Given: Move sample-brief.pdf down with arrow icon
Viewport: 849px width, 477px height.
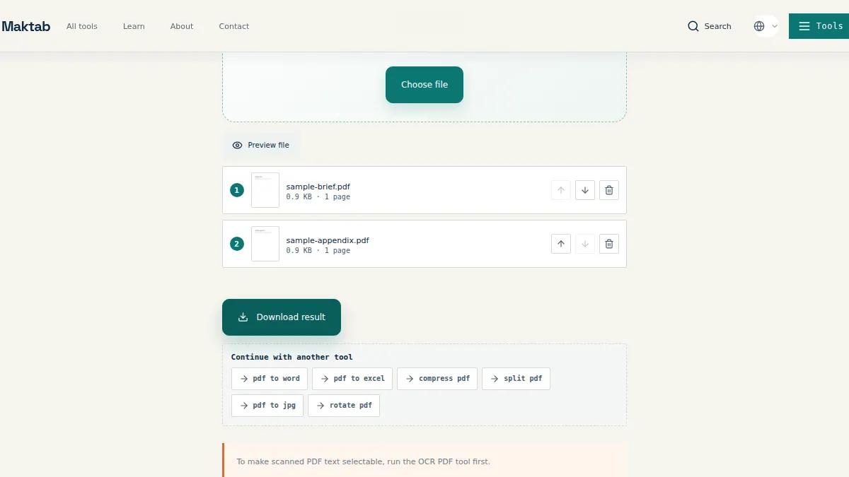Looking at the screenshot, I should point(585,190).
